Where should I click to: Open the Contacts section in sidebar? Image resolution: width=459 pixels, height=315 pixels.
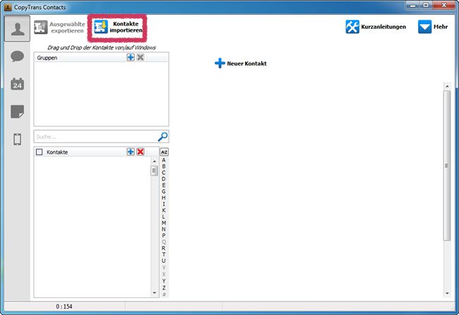[x=17, y=29]
